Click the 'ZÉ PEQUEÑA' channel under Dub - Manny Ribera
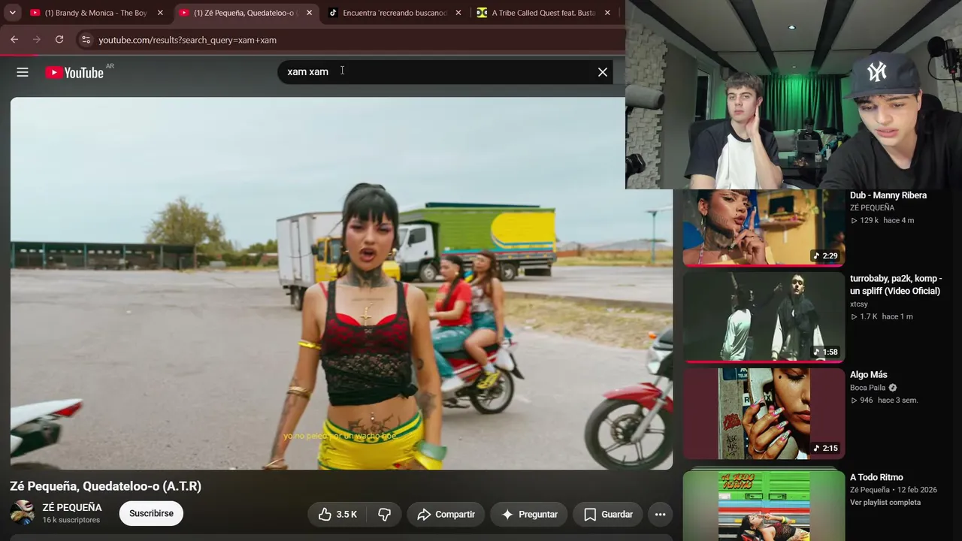This screenshot has width=962, height=541. tap(872, 208)
